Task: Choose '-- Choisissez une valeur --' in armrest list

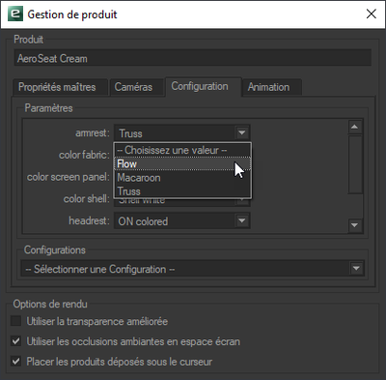Action: [x=182, y=150]
